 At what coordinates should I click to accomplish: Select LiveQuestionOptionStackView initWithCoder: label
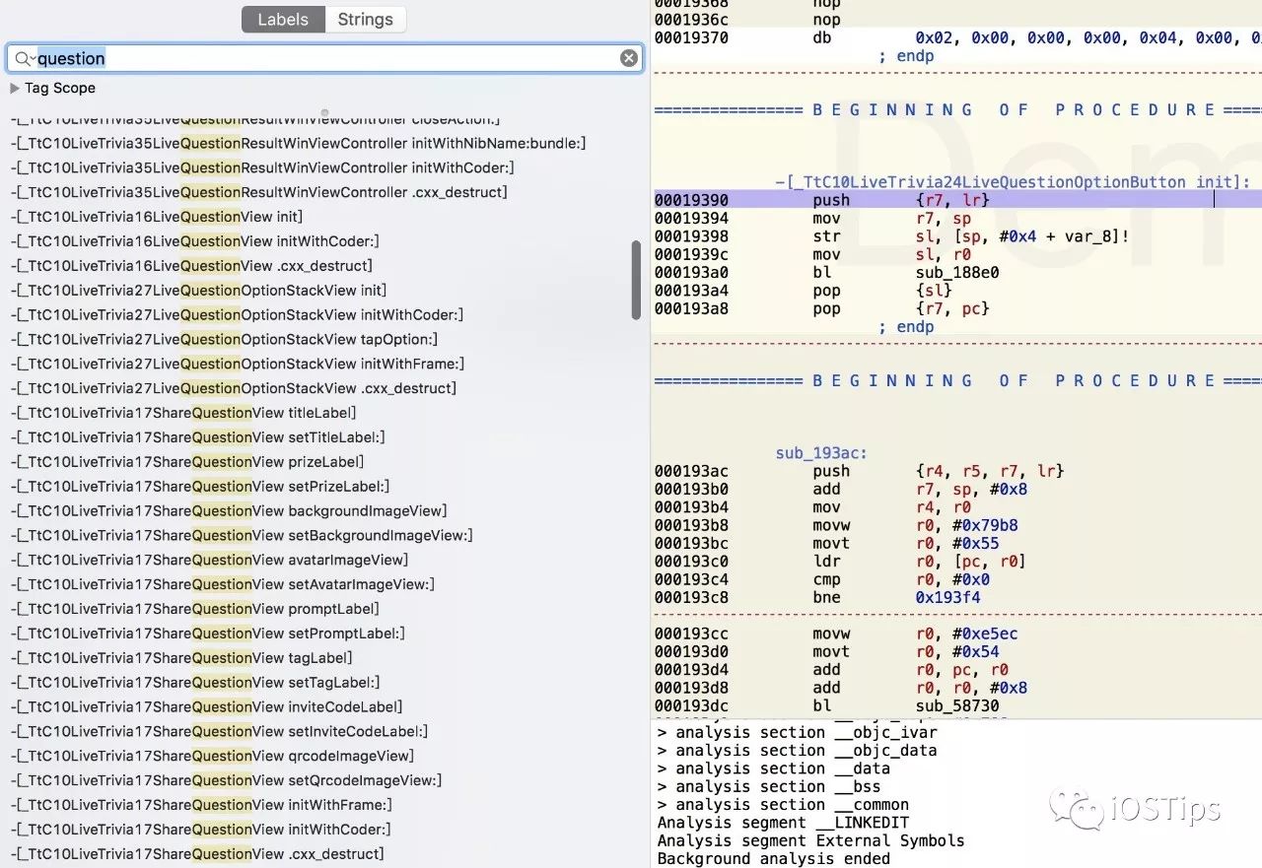237,314
